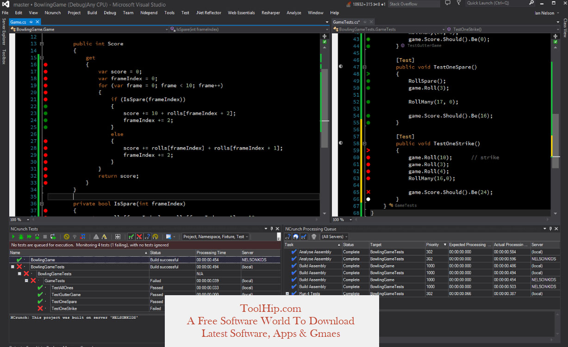This screenshot has width=568, height=347.
Task: Click the grey warning triangle icon
Action: coord(96,236)
